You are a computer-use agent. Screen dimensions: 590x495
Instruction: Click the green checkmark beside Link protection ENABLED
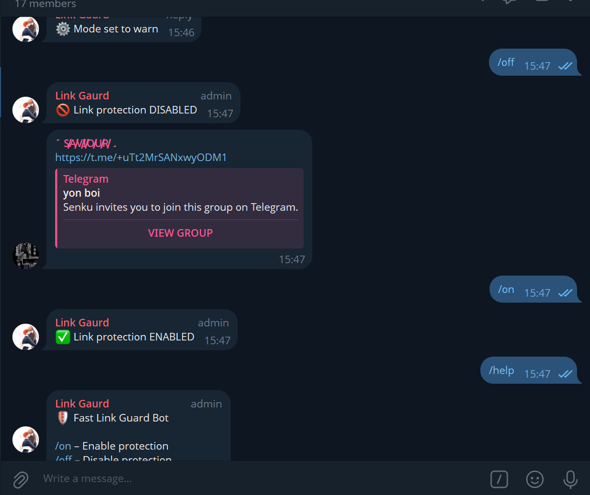(63, 337)
